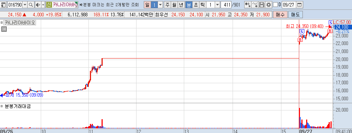Click the data grid icon under the stock name
The width and height of the screenshot is (352, 133).
(4, 29)
